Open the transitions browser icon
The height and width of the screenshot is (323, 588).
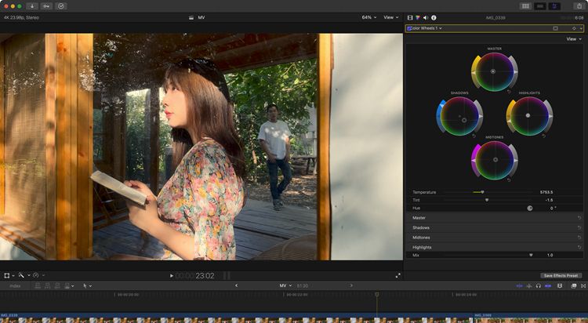pyautogui.click(x=583, y=286)
